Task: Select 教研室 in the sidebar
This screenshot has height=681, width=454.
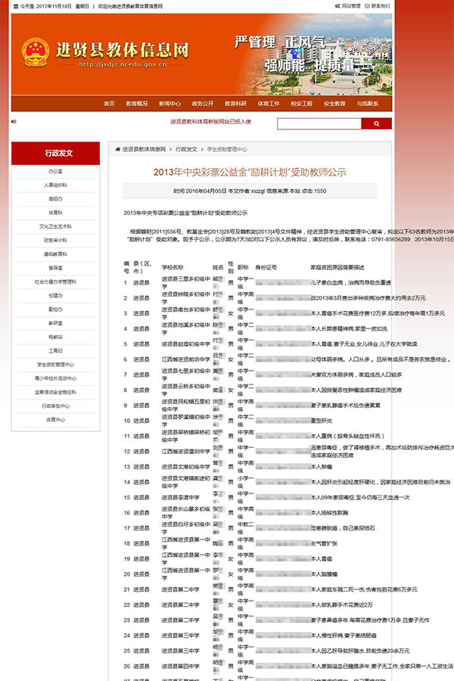Action: [x=55, y=323]
